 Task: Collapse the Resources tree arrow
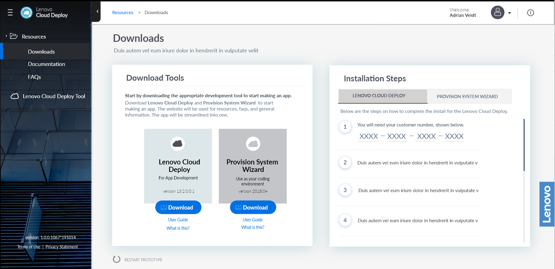click(x=6, y=36)
